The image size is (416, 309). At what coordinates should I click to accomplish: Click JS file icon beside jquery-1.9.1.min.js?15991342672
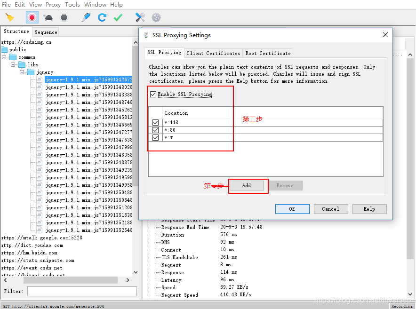click(x=39, y=79)
